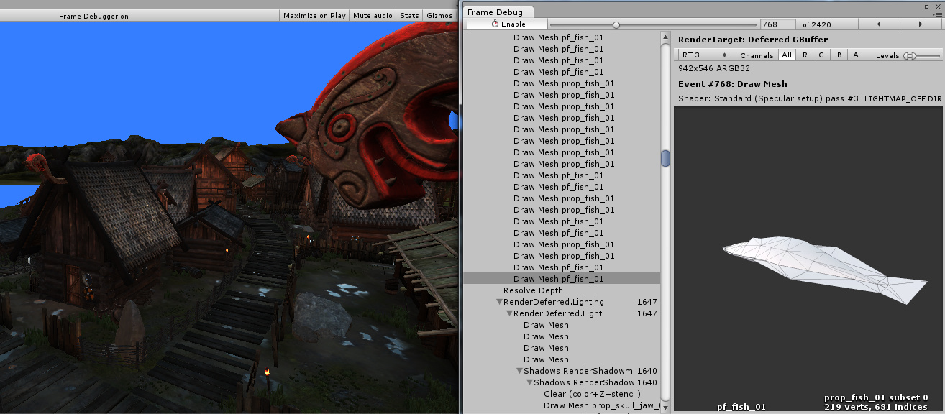This screenshot has width=945, height=414.
Task: Collapse the nested Shadows.RenderShadow group
Action: pyautogui.click(x=529, y=382)
